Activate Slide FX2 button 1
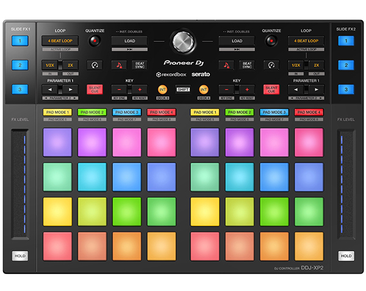 click(346, 41)
